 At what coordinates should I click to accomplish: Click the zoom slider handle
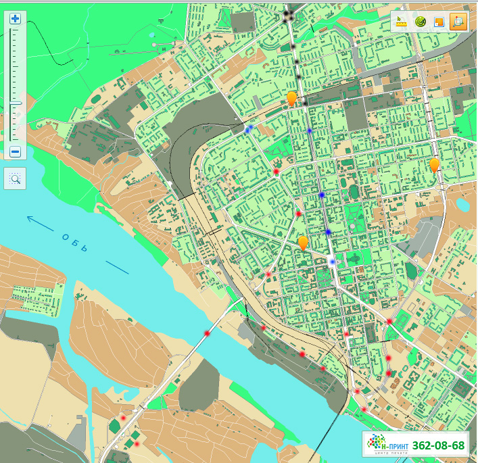point(15,103)
